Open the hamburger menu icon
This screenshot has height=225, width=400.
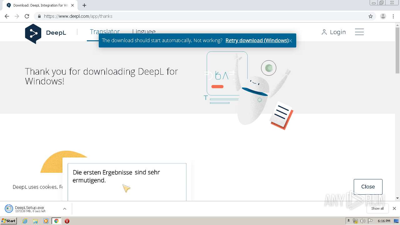click(359, 32)
